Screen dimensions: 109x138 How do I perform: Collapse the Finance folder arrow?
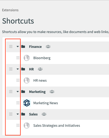18,47
